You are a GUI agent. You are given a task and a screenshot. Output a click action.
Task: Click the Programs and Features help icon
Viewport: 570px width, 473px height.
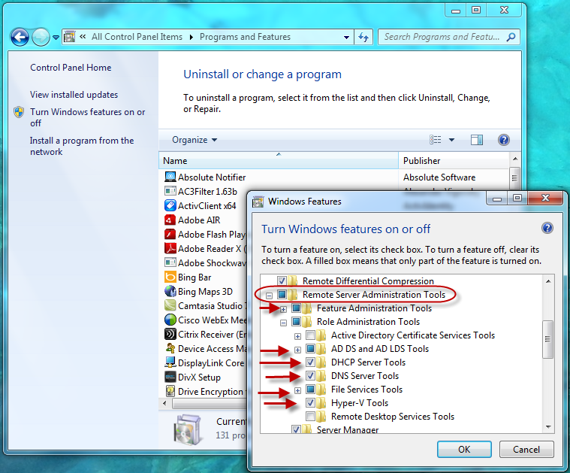[x=504, y=140]
